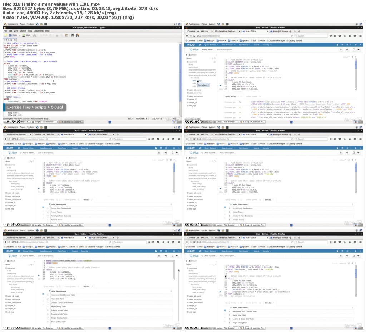Open the Hadoop bookmarks folder in 00:00:58 frame
This screenshot has width=366, height=332.
point(209,40)
